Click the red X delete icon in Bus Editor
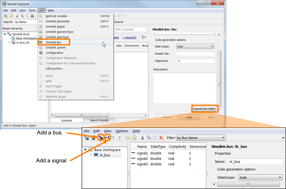The height and width of the screenshot is (189, 286). point(161,138)
